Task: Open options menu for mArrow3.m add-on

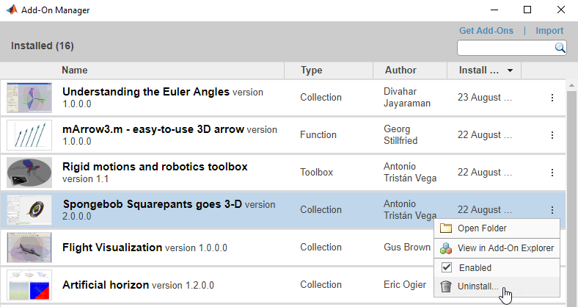Action: tap(552, 135)
